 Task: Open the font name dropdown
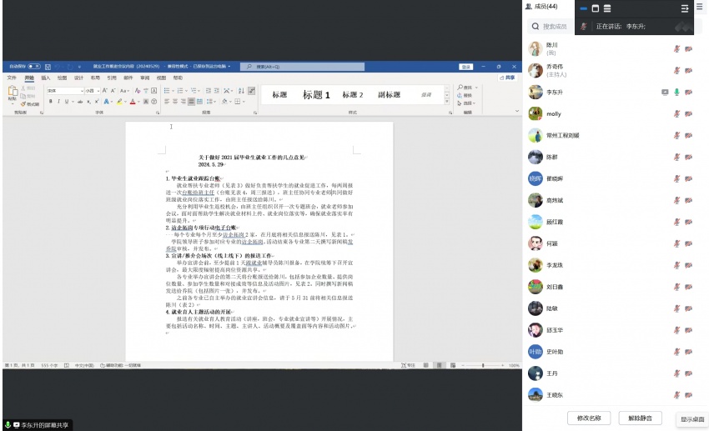coord(83,90)
